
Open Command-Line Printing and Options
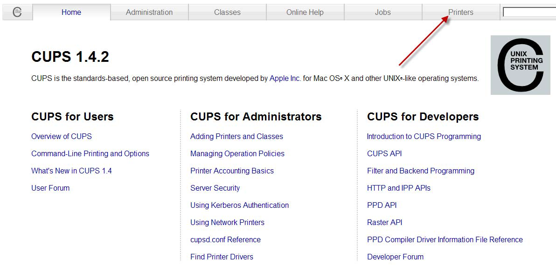[x=90, y=154]
